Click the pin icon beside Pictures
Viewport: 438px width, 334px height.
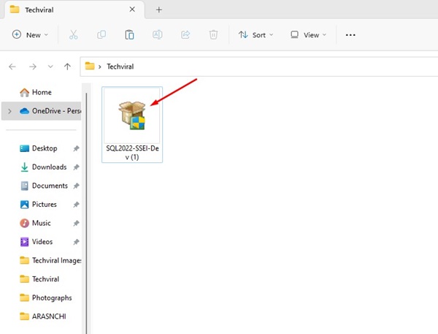pyautogui.click(x=76, y=205)
